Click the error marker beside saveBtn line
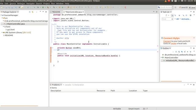The width and height of the screenshot is (196, 110). [51, 48]
